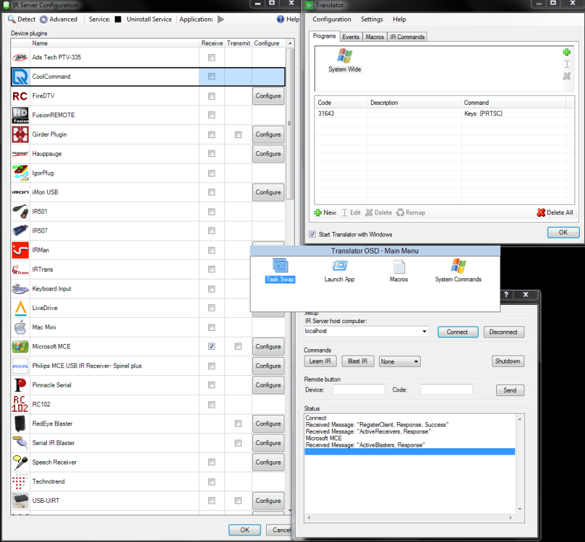Click the Shutdown button
The height and width of the screenshot is (542, 585).
507,361
